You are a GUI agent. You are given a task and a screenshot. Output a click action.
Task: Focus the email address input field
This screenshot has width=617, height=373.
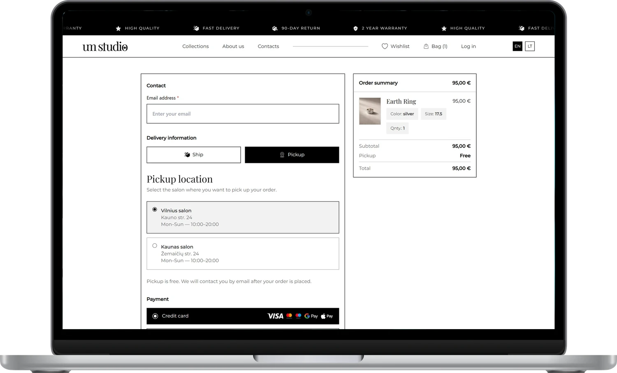[243, 114]
